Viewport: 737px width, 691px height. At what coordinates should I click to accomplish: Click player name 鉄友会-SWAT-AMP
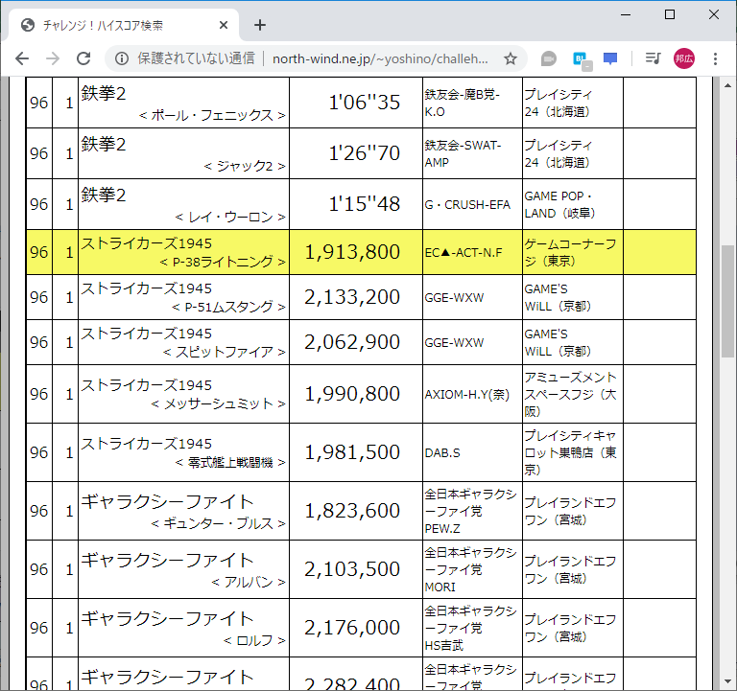[463, 153]
